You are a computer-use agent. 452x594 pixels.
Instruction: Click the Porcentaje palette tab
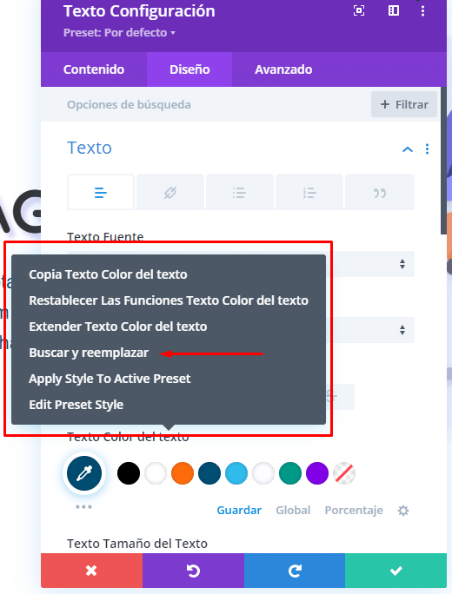coord(354,511)
